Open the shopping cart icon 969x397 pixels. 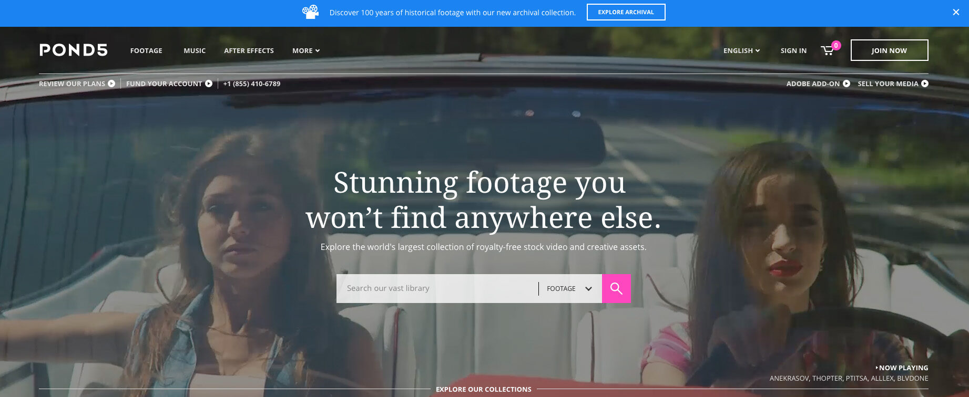(x=828, y=50)
